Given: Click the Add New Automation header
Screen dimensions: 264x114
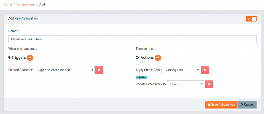Looking at the screenshot, I should tap(23, 18).
